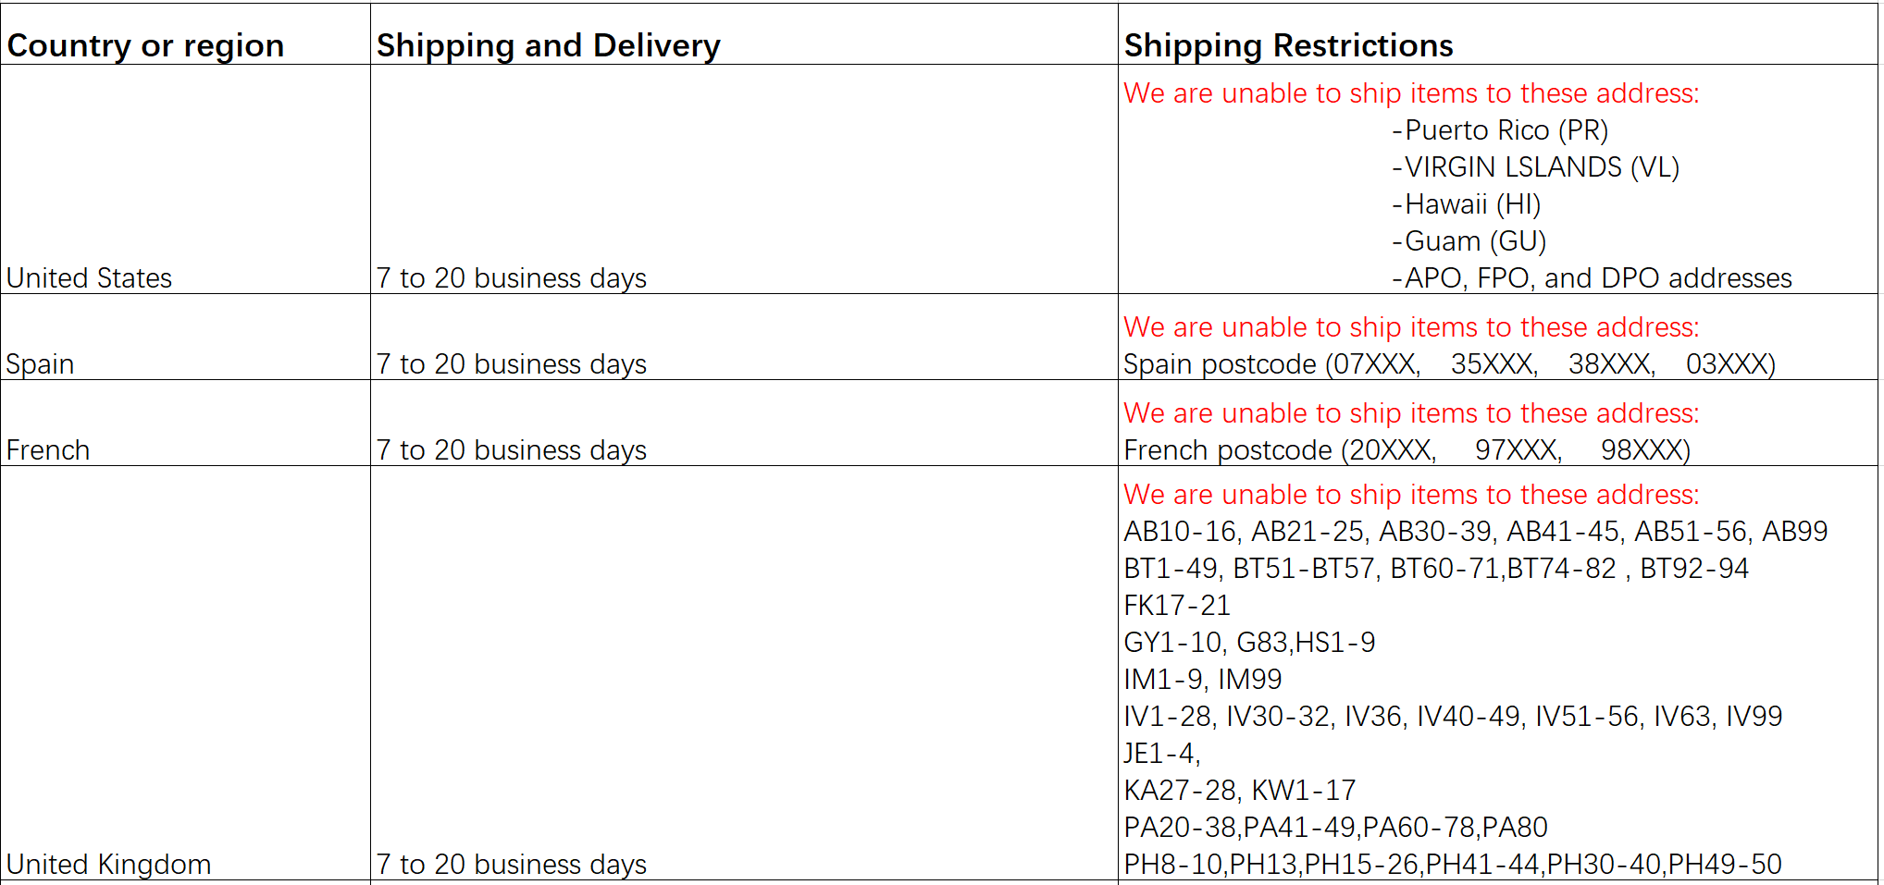Click the 'Hawaii (HI)' restriction line

(1466, 204)
